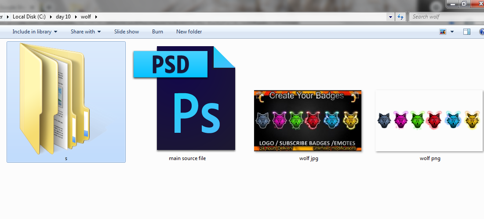This screenshot has width=484, height=219.
Task: Open the address bar history dropdown
Action: coord(391,17)
